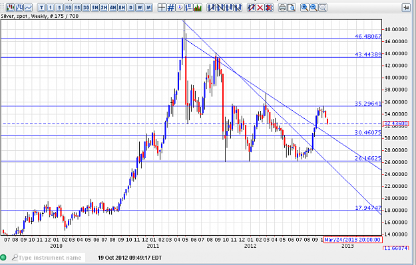Click the 35.29641 horizontal level label

(x=368, y=104)
